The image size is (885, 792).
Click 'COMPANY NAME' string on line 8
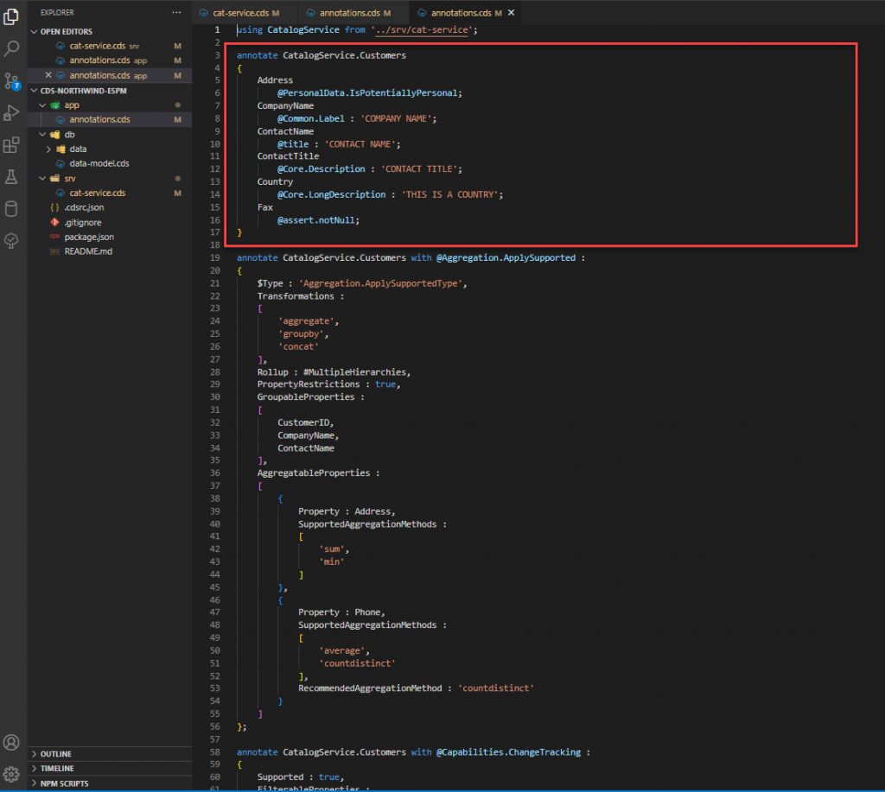(396, 118)
